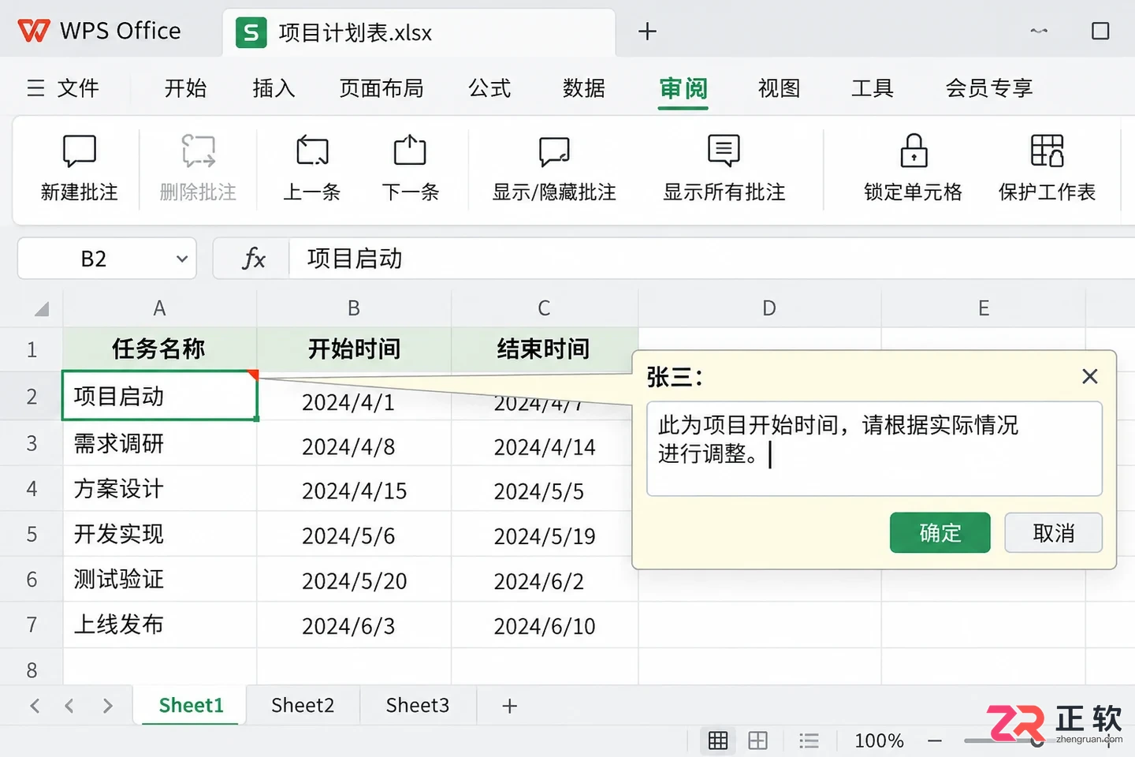Viewport: 1135px width, 757px height.
Task: Click cell 方案设计
Action: (159, 489)
